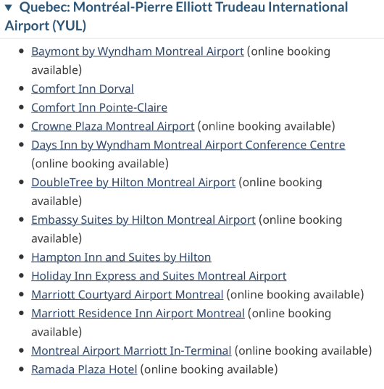Open Baymont by Wyndham Montreal Airport link
The image size is (384, 389).
(138, 51)
